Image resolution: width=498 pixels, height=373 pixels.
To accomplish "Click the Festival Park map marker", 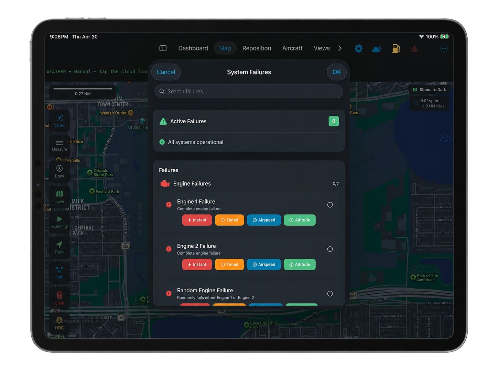I will [92, 191].
